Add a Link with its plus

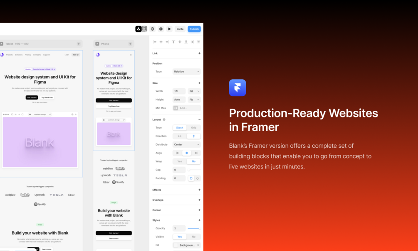pos(199,54)
